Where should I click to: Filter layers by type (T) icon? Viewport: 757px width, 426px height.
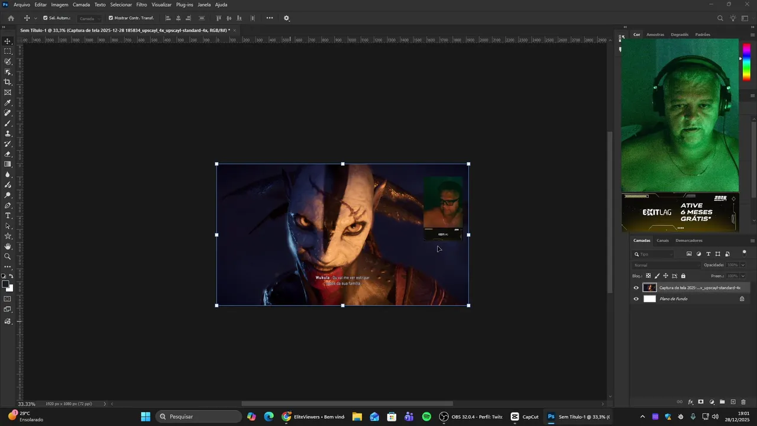(708, 254)
